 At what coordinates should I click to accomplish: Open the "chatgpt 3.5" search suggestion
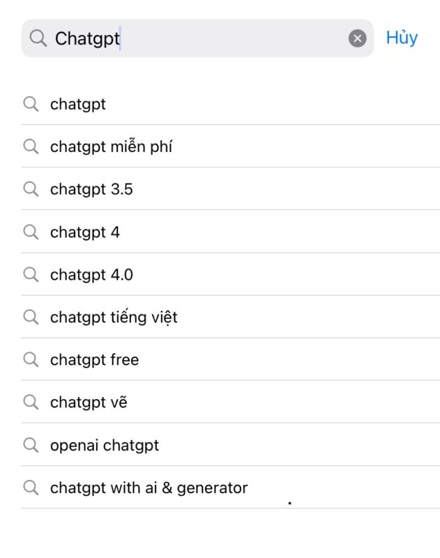click(x=91, y=189)
